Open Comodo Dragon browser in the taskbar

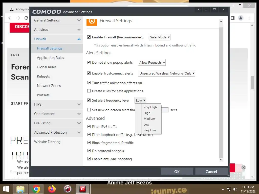(x=67, y=189)
